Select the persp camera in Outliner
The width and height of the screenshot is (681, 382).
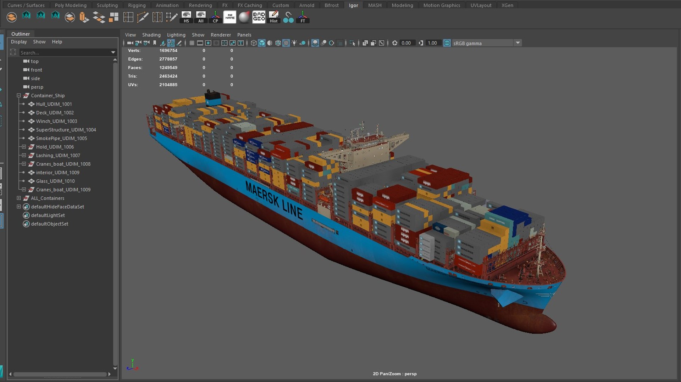point(37,87)
